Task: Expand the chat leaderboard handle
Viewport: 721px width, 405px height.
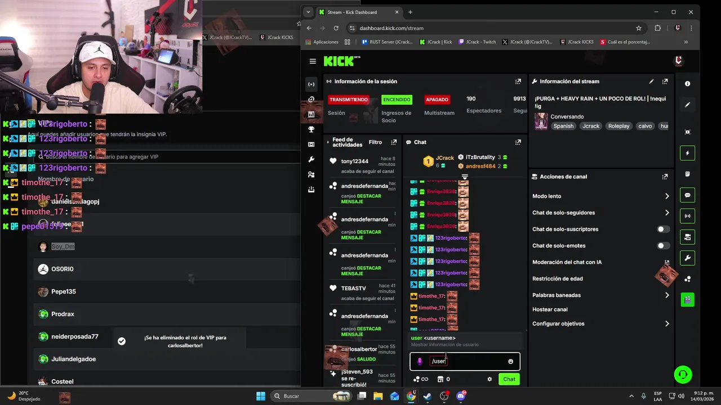Action: click(465, 177)
